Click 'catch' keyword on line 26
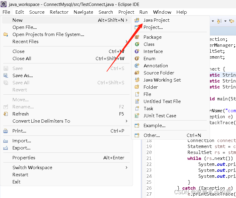 click(189, 188)
